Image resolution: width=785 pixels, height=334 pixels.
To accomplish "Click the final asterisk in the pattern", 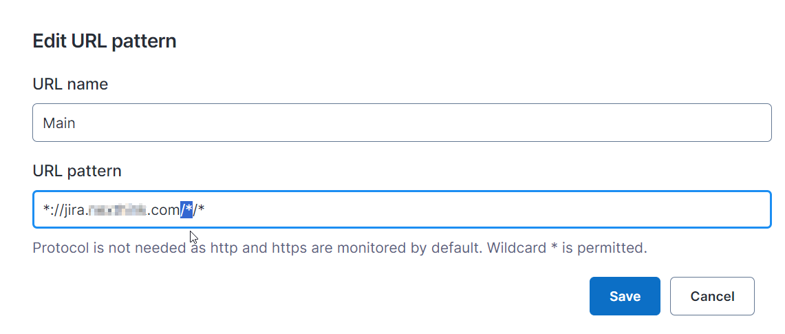I will [x=202, y=210].
